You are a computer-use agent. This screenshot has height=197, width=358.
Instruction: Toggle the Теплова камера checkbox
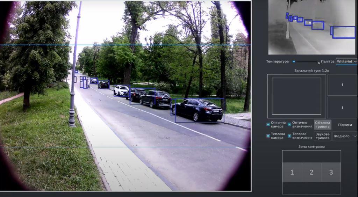[x=268, y=136]
